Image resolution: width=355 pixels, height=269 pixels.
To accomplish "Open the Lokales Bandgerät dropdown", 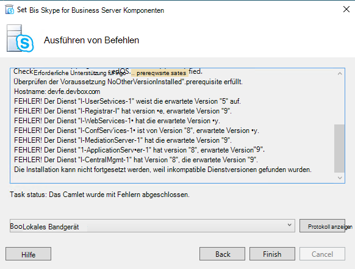I will coord(152,226).
